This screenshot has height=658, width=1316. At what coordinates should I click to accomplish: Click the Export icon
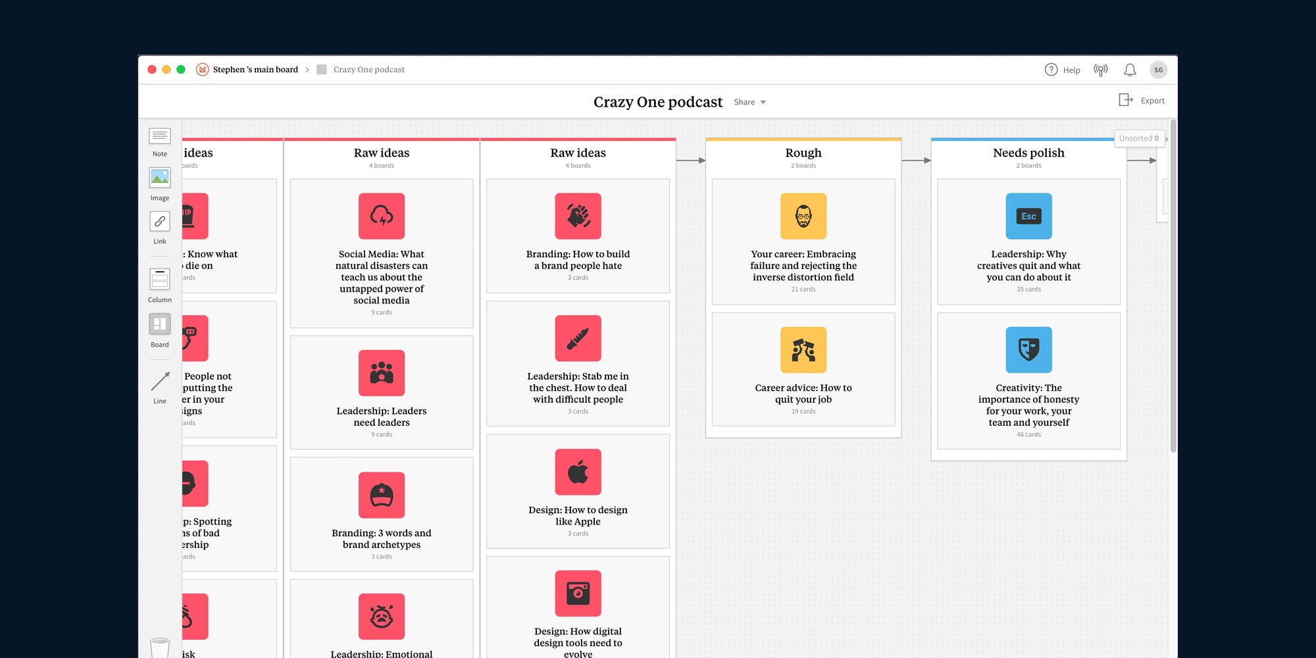(1126, 100)
